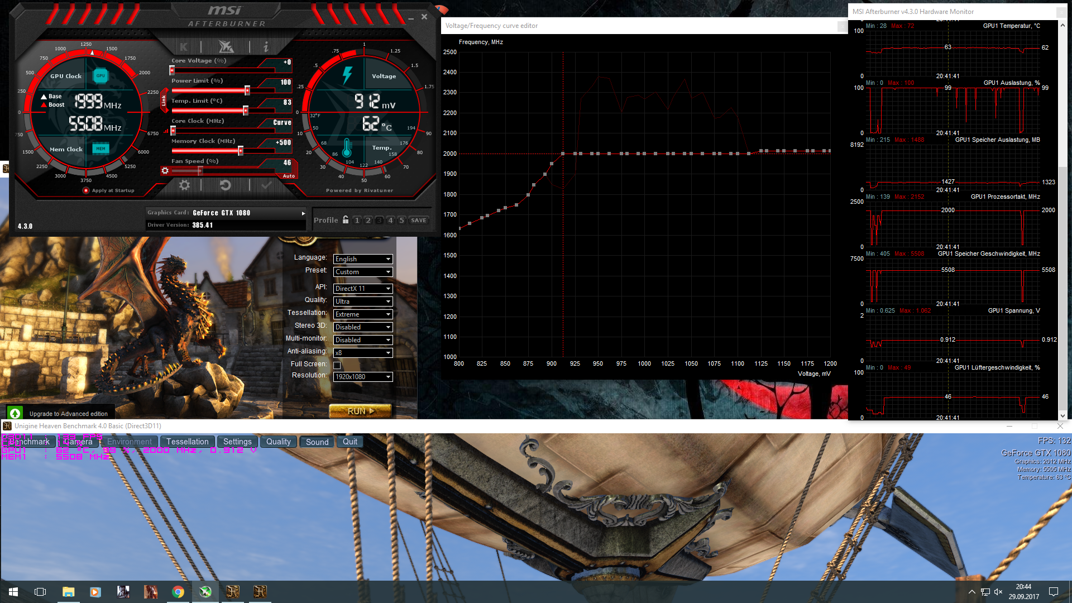Toggle Apply at Startup option
This screenshot has width=1072, height=603.
pos(86,190)
